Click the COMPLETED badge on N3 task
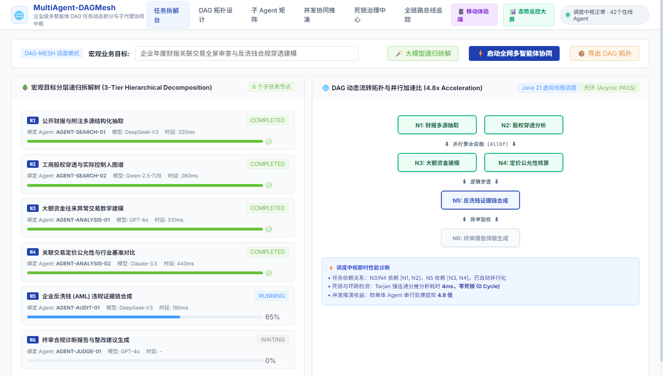 tap(268, 208)
